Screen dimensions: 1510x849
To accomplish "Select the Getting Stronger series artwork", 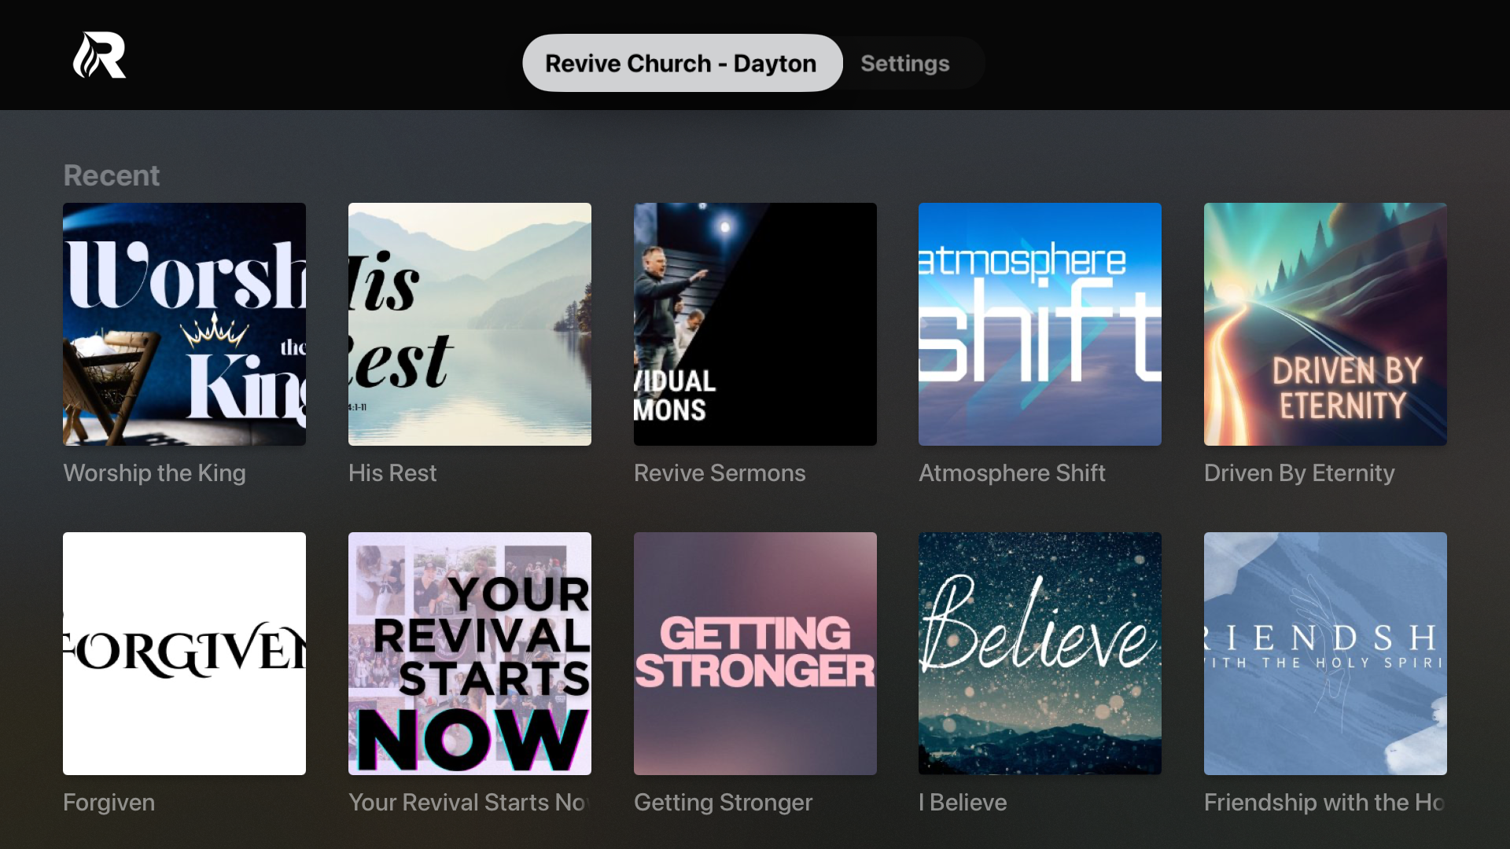I will coord(755,653).
